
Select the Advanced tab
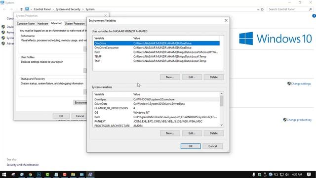point(56,23)
